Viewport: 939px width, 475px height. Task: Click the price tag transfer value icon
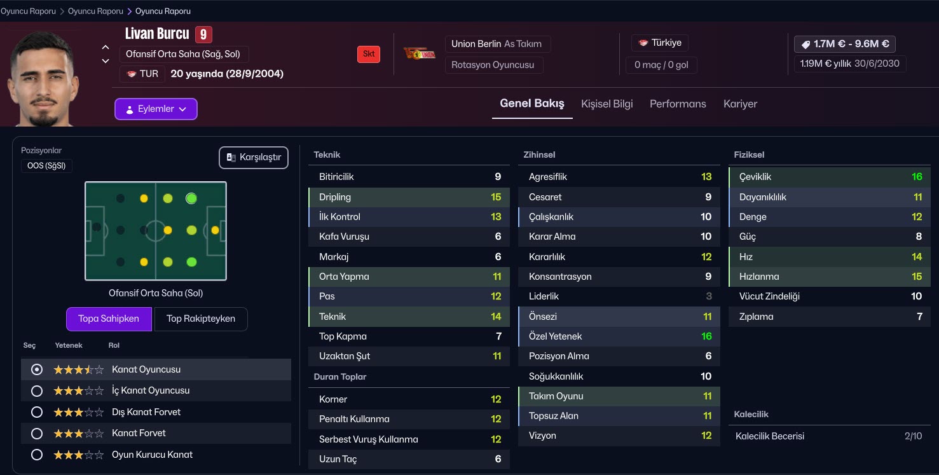click(805, 44)
